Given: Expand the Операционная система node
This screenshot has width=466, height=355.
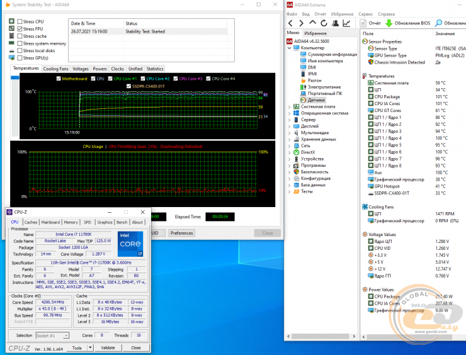Looking at the screenshot, I should click(x=289, y=113).
